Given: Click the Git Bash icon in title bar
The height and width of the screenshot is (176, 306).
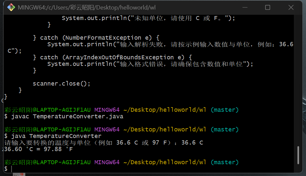Looking at the screenshot, I should click(x=11, y=7).
